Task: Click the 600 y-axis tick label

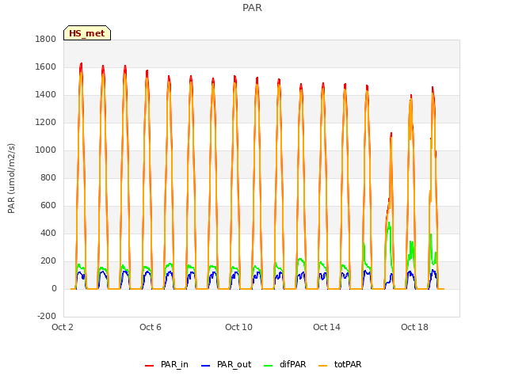Action: 48,206
